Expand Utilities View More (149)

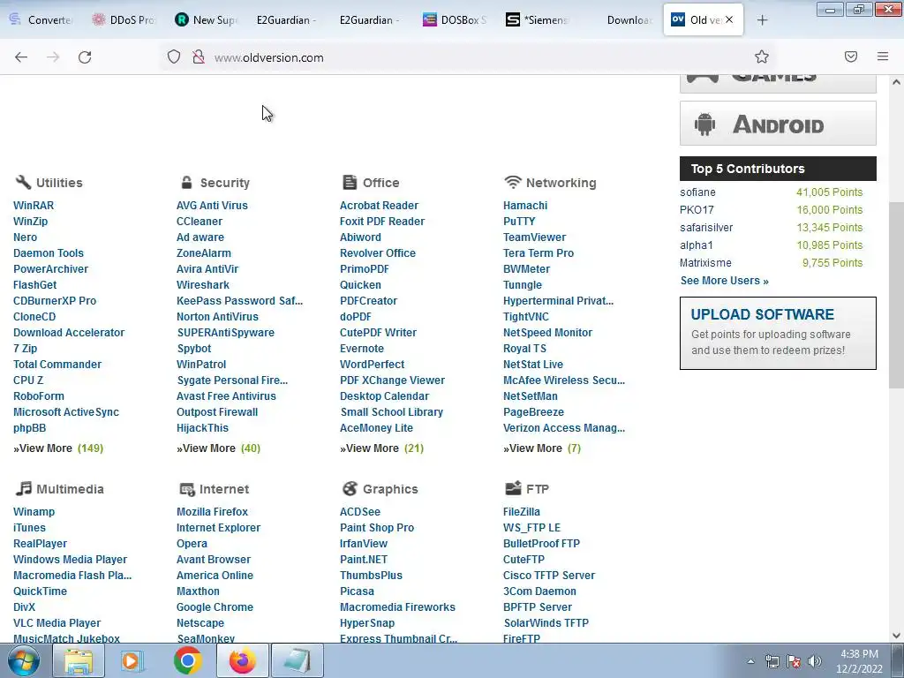coord(58,448)
